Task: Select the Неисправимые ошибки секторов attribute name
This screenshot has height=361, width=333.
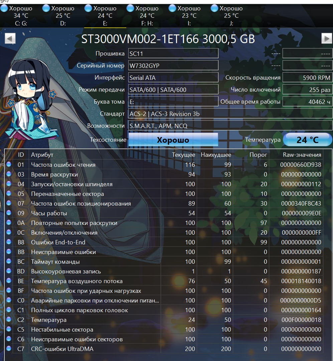Action: coord(77,339)
